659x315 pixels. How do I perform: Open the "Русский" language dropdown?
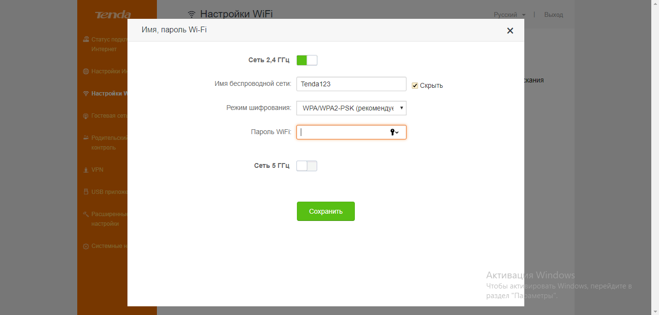[509, 15]
